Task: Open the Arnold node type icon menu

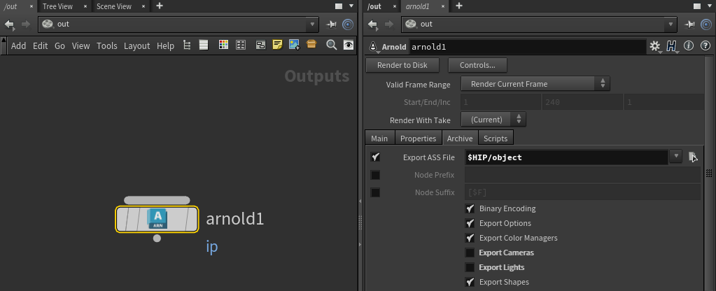Action: coord(373,47)
